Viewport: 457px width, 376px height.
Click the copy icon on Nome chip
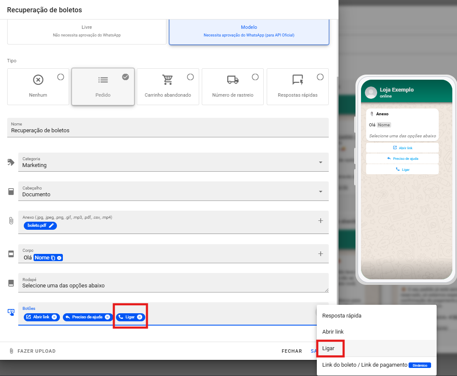tap(53, 258)
